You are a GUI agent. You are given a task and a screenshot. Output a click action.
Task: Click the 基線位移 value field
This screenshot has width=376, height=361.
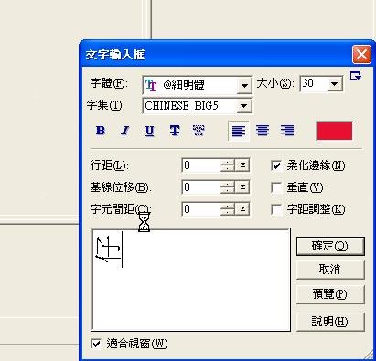point(201,187)
